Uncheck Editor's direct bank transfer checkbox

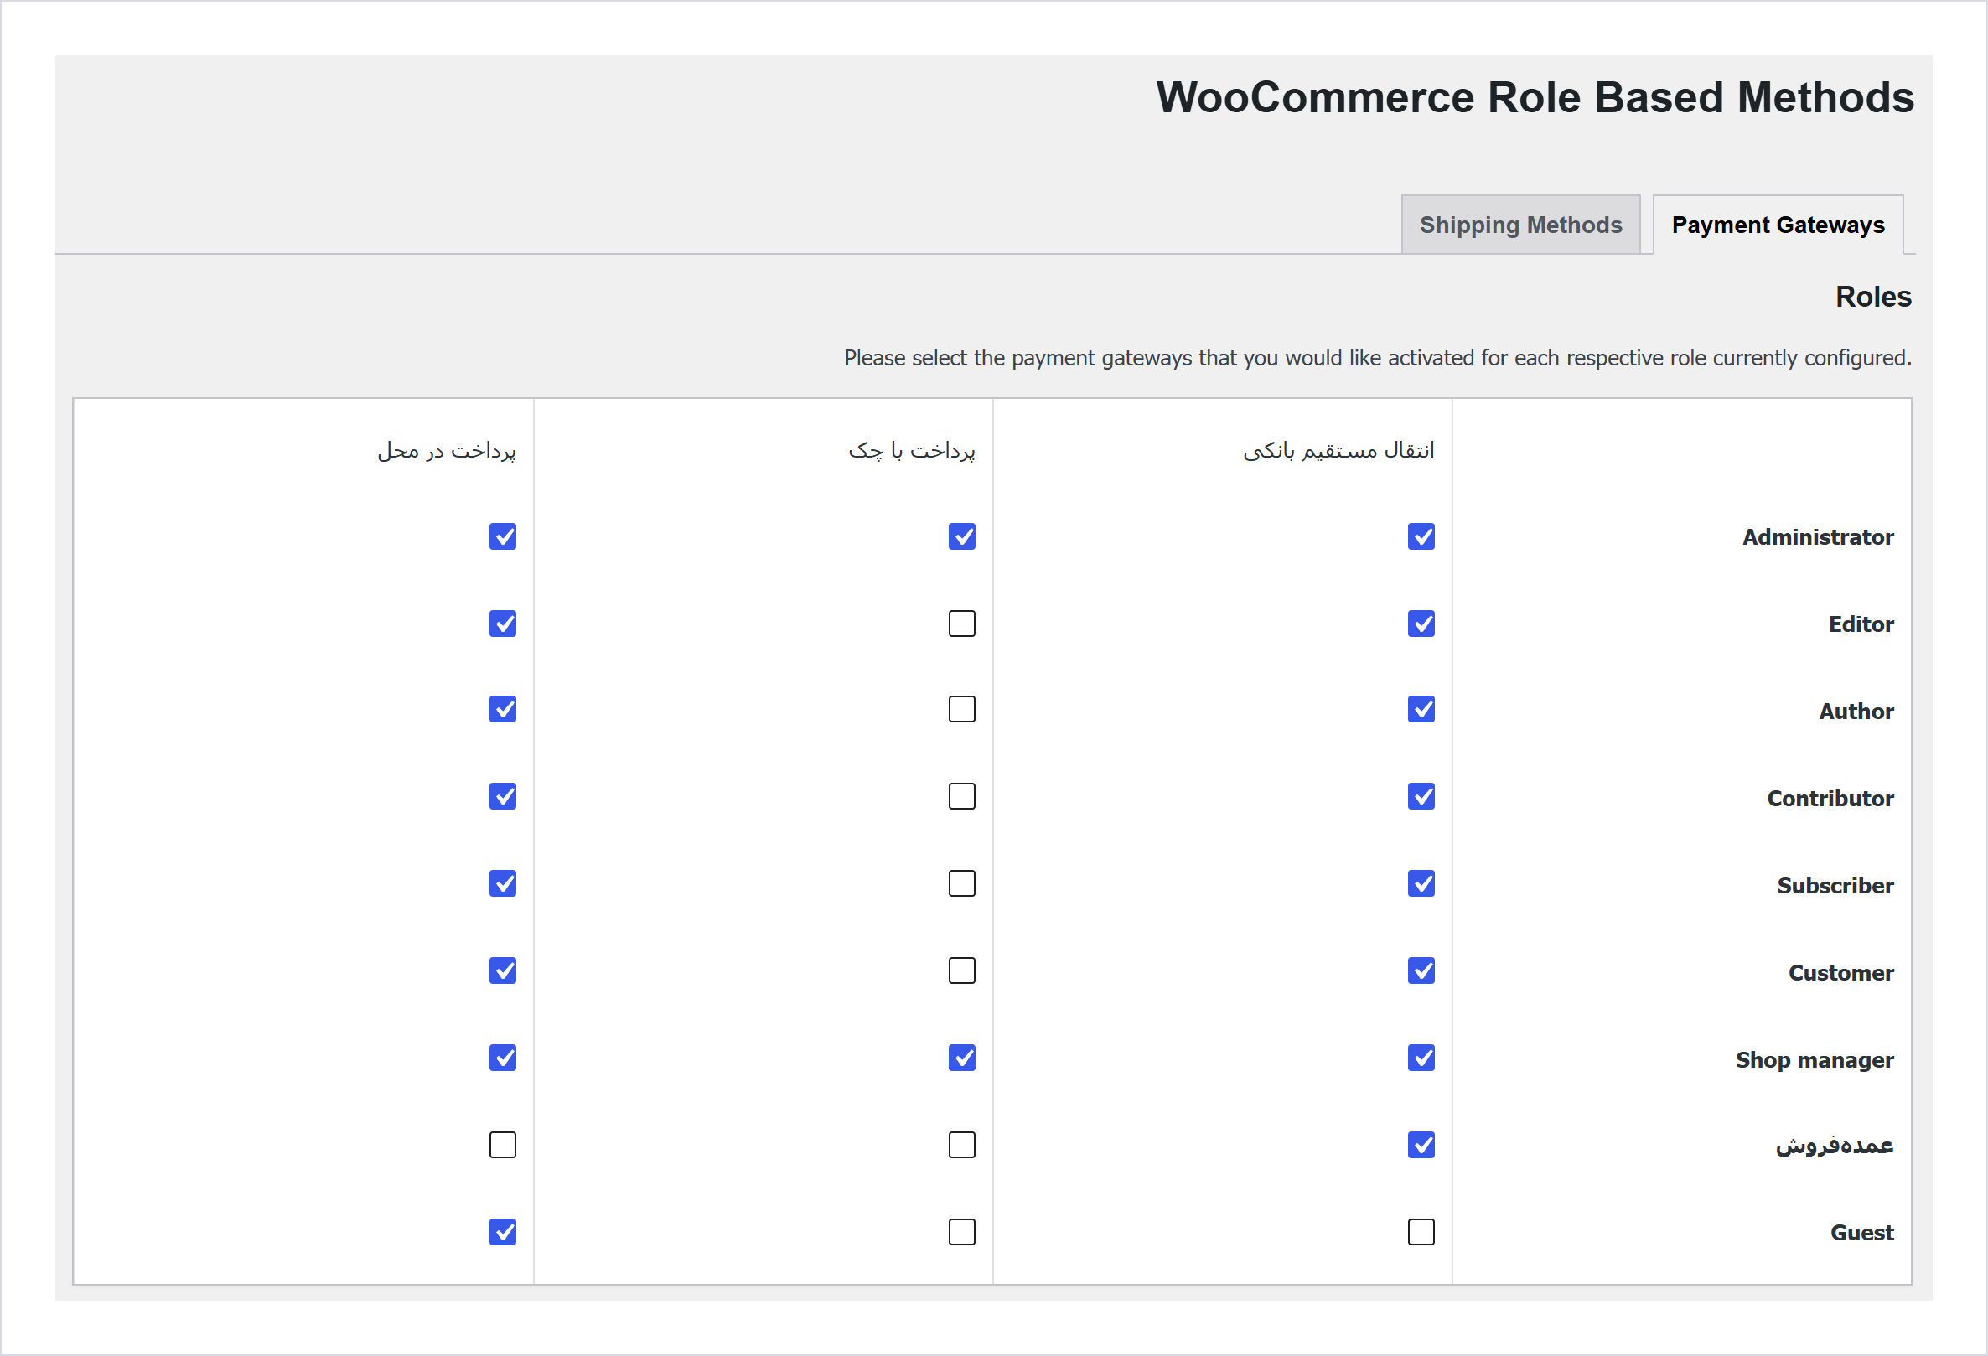[1421, 624]
